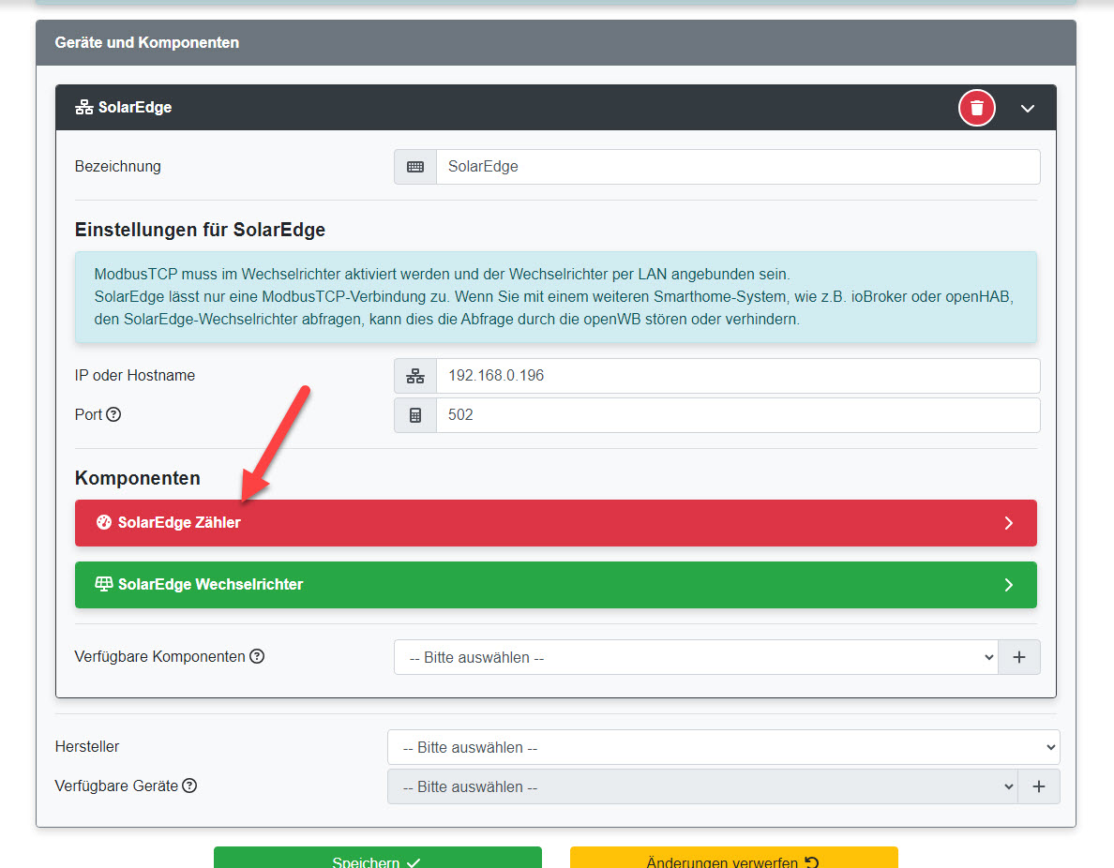Click the ModbusTCP info notice text
Image resolution: width=1114 pixels, height=868 pixels.
(x=555, y=297)
